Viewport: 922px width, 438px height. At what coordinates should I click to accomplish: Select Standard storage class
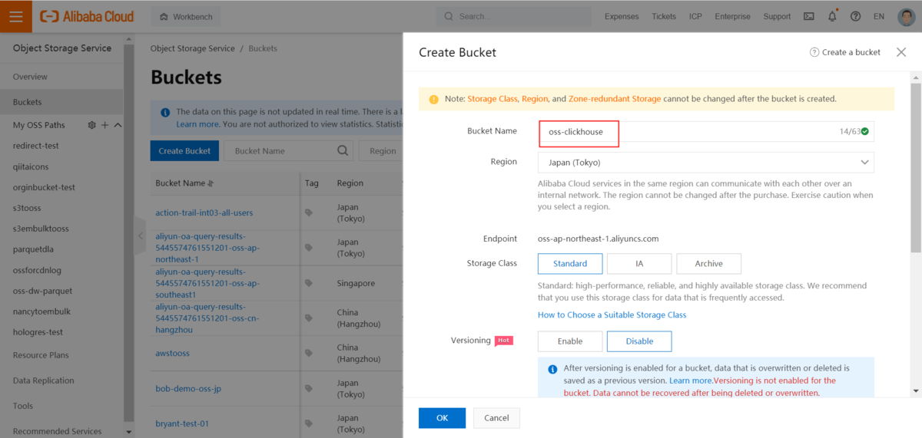[570, 264]
